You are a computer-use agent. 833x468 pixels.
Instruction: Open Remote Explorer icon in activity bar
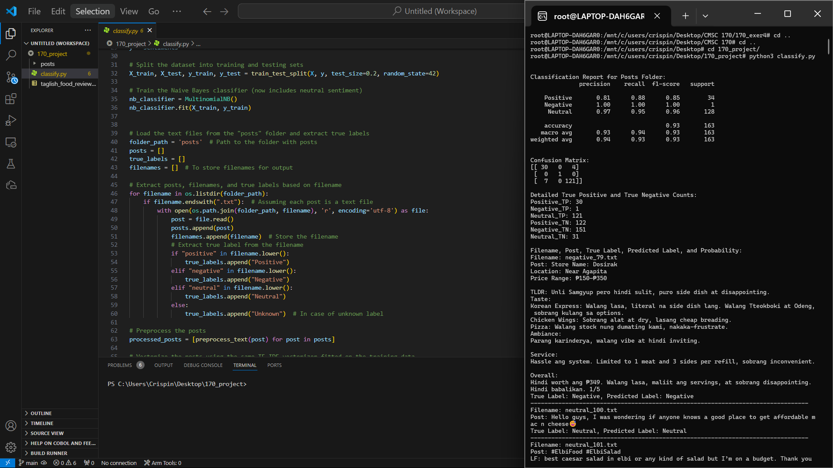pos(11,142)
